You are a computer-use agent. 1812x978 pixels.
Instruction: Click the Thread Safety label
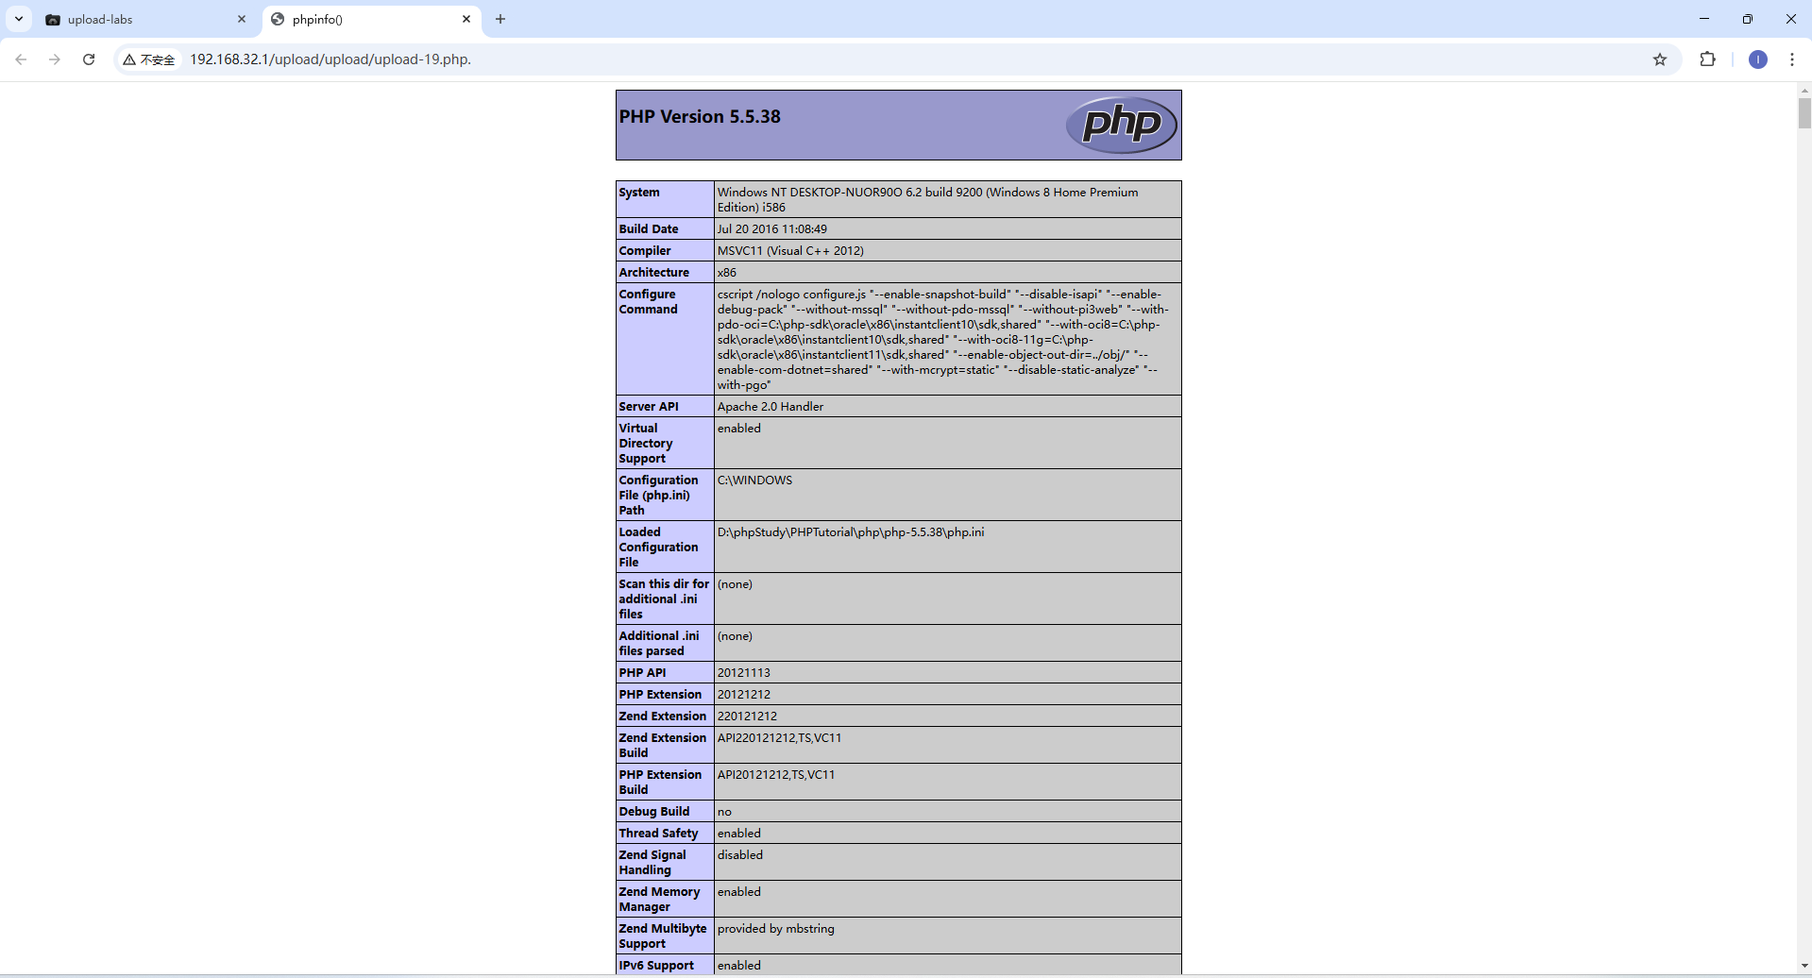658,834
